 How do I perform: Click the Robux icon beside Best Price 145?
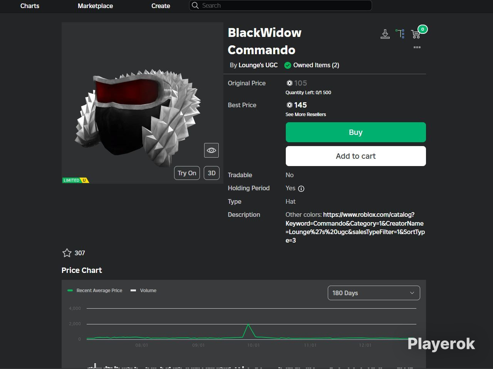click(x=290, y=105)
